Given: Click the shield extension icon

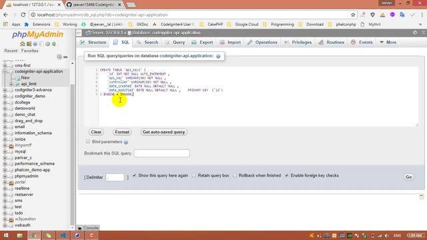Looking at the screenshot, I should coord(372,15).
